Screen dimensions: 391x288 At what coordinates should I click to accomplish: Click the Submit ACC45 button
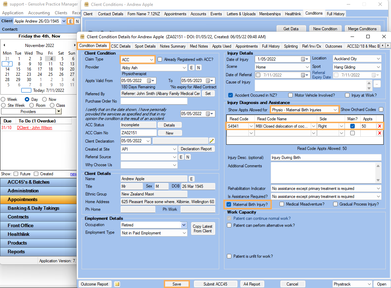click(215, 284)
